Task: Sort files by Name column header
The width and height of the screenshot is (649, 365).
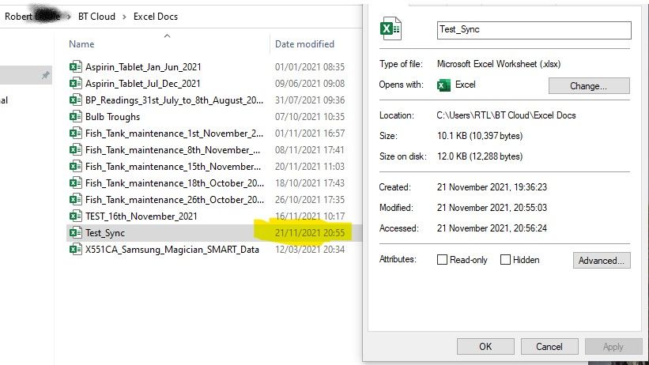Action: (81, 44)
